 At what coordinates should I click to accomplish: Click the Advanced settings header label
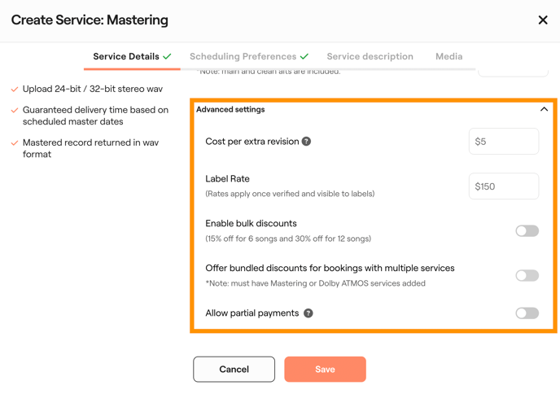(x=230, y=109)
